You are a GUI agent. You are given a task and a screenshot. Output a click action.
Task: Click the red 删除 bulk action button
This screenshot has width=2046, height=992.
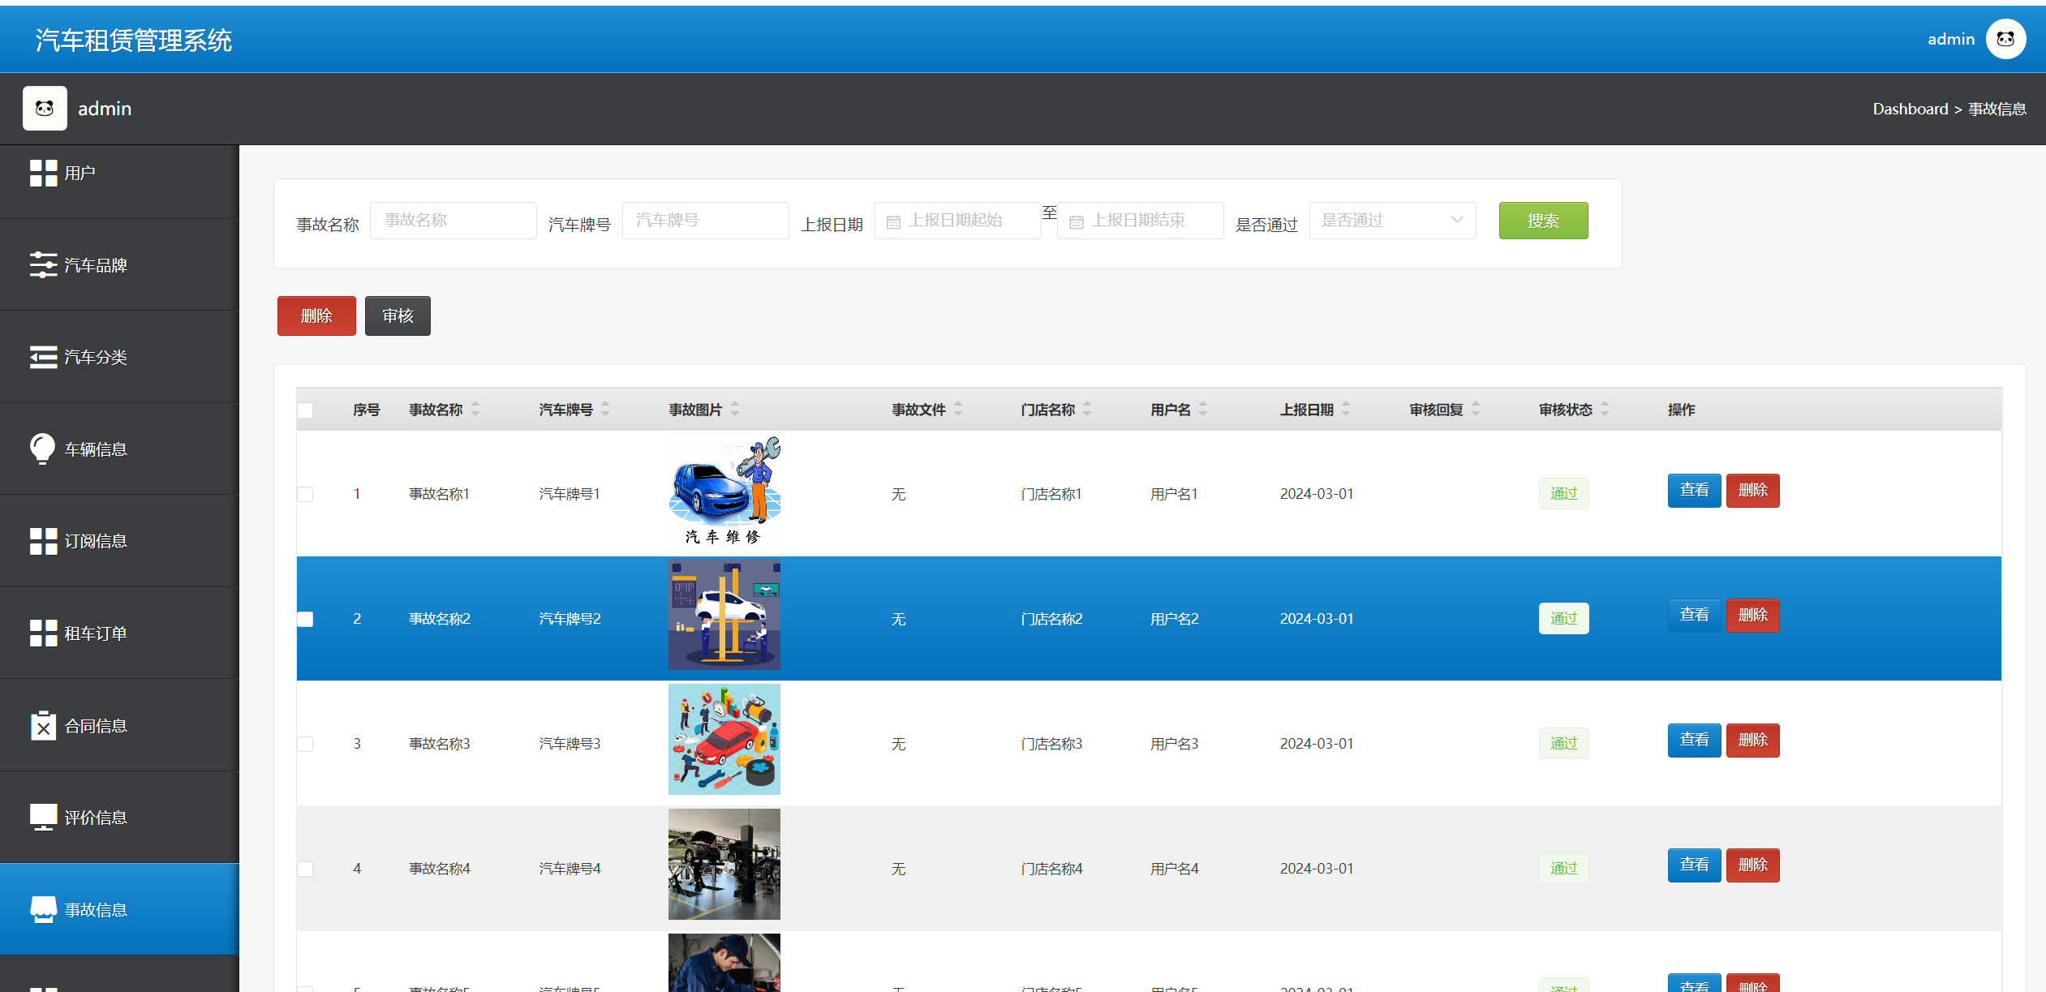[x=316, y=316]
